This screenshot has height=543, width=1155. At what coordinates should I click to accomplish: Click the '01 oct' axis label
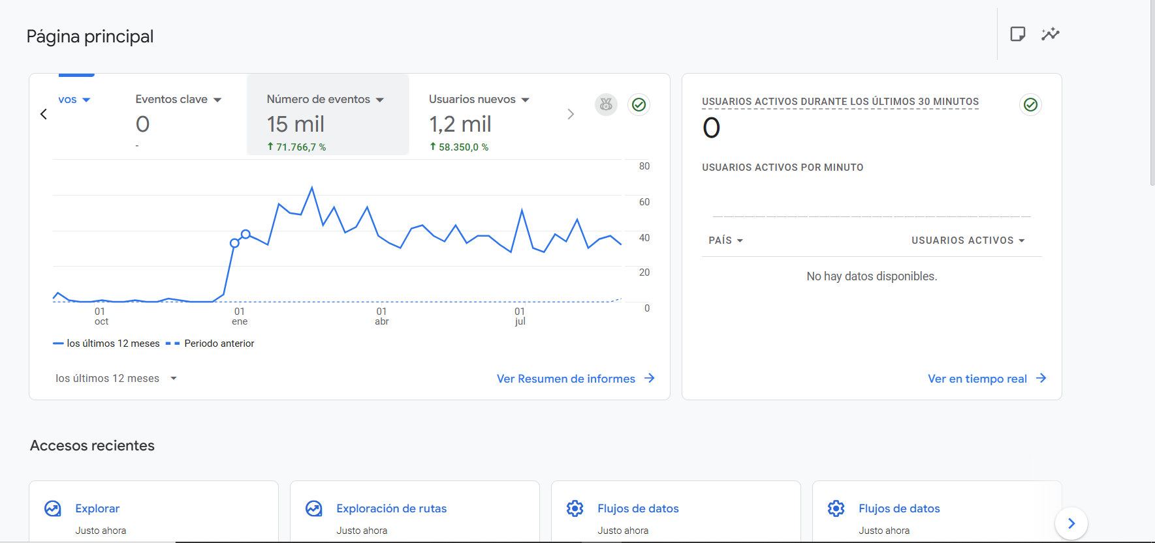(x=101, y=316)
